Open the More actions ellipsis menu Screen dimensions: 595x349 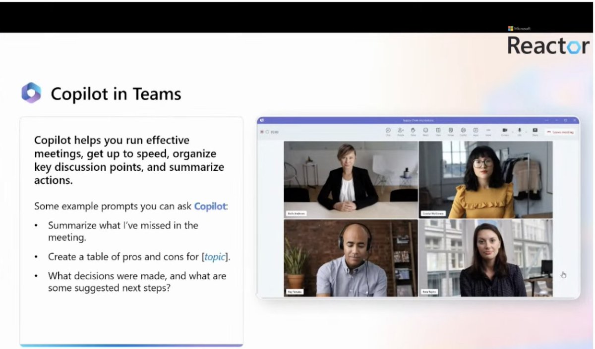click(488, 132)
